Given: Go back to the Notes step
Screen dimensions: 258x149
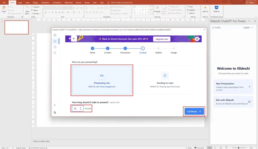Looking at the screenshot, I should [x=92, y=49].
